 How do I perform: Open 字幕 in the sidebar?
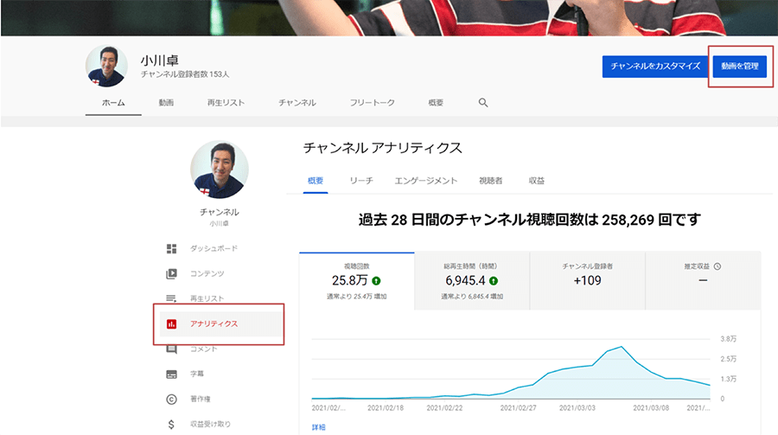pyautogui.click(x=197, y=374)
